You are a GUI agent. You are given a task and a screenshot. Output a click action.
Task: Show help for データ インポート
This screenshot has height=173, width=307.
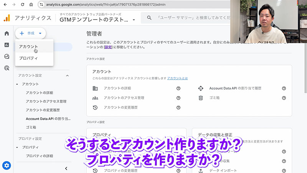click(x=284, y=171)
